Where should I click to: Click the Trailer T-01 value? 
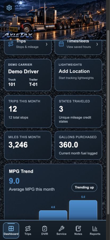coord(33,84)
